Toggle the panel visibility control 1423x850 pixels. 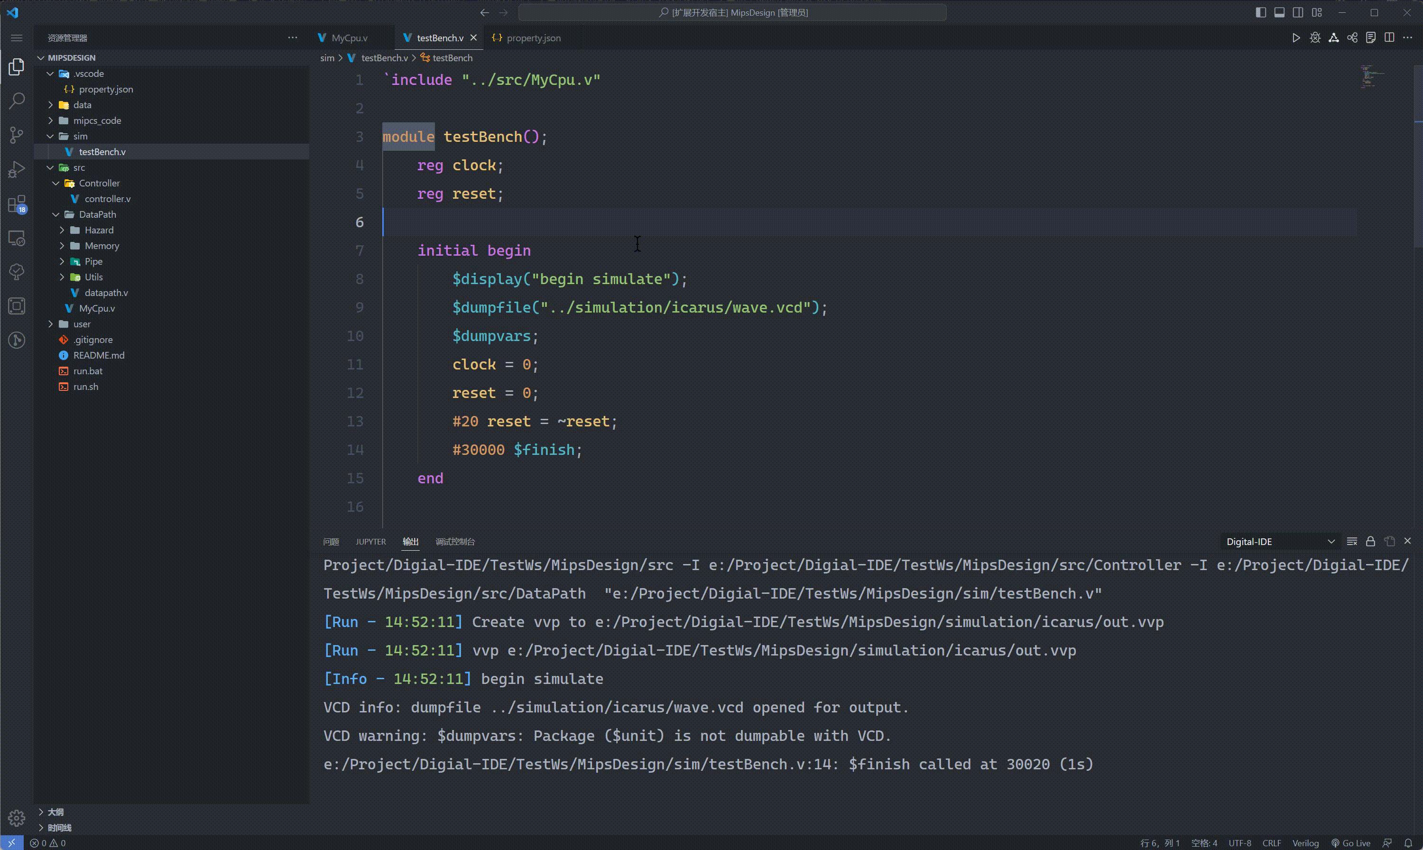point(1279,12)
